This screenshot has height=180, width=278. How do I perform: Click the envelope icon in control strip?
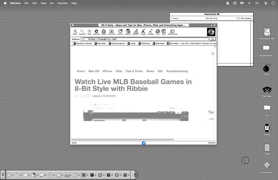25,175
